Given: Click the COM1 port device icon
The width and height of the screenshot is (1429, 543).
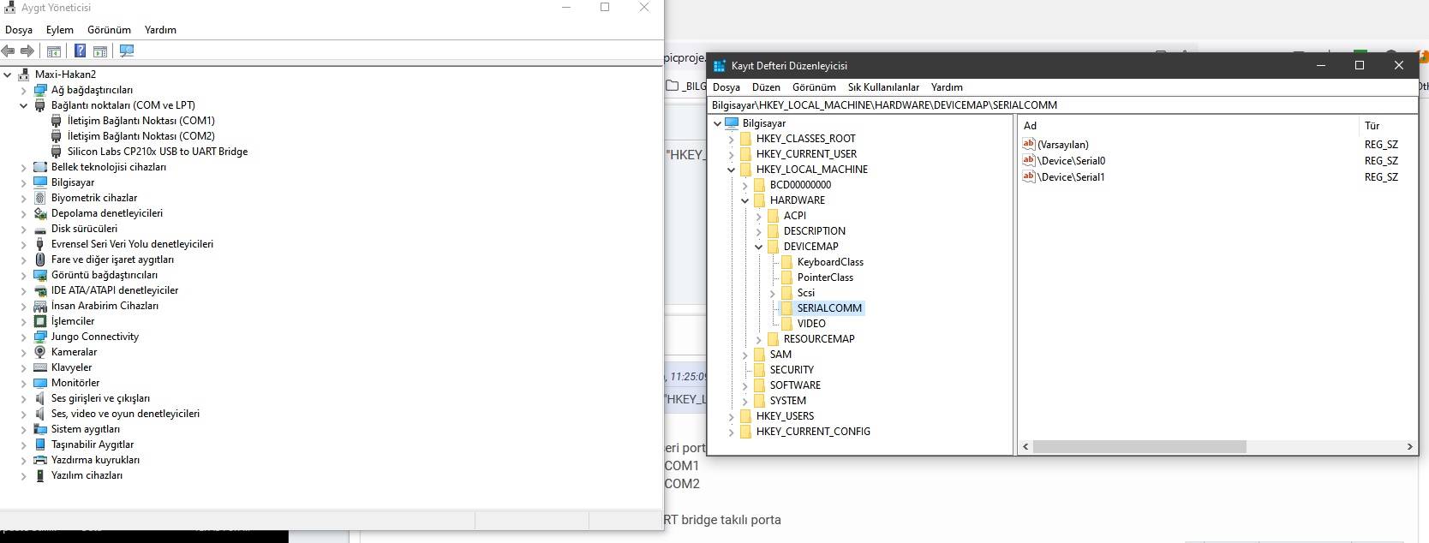Looking at the screenshot, I should point(57,121).
